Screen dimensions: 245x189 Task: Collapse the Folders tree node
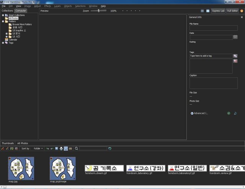pos(3,21)
